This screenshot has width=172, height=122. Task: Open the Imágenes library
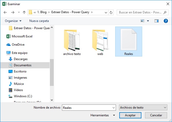[x=18, y=78]
